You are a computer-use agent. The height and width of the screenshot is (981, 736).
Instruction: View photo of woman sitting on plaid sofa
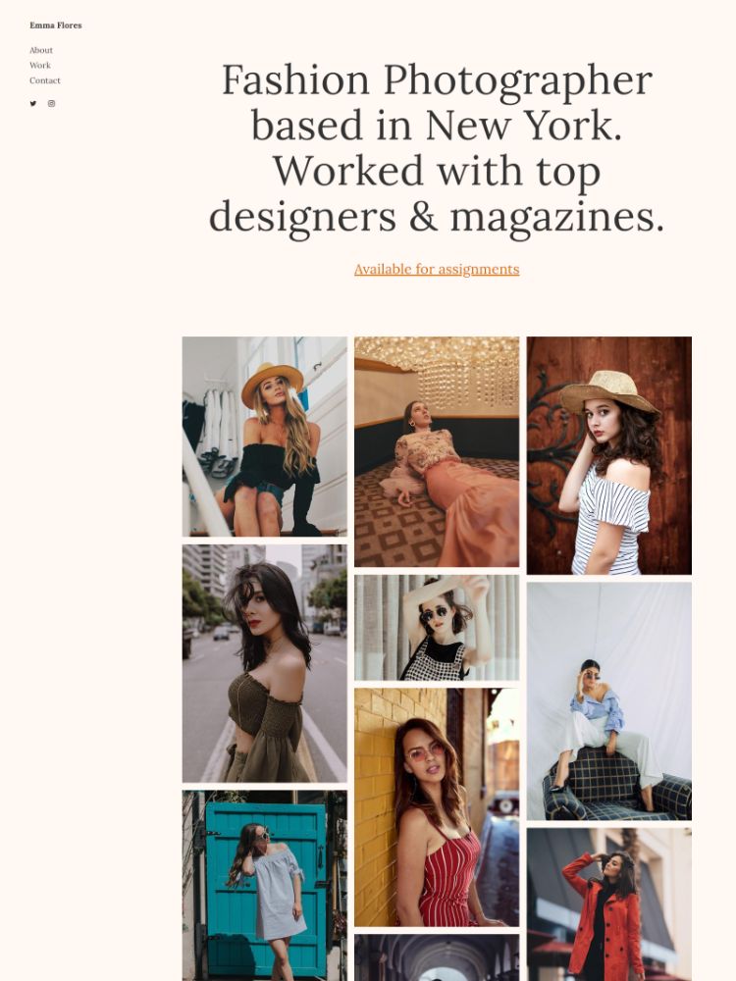(609, 701)
